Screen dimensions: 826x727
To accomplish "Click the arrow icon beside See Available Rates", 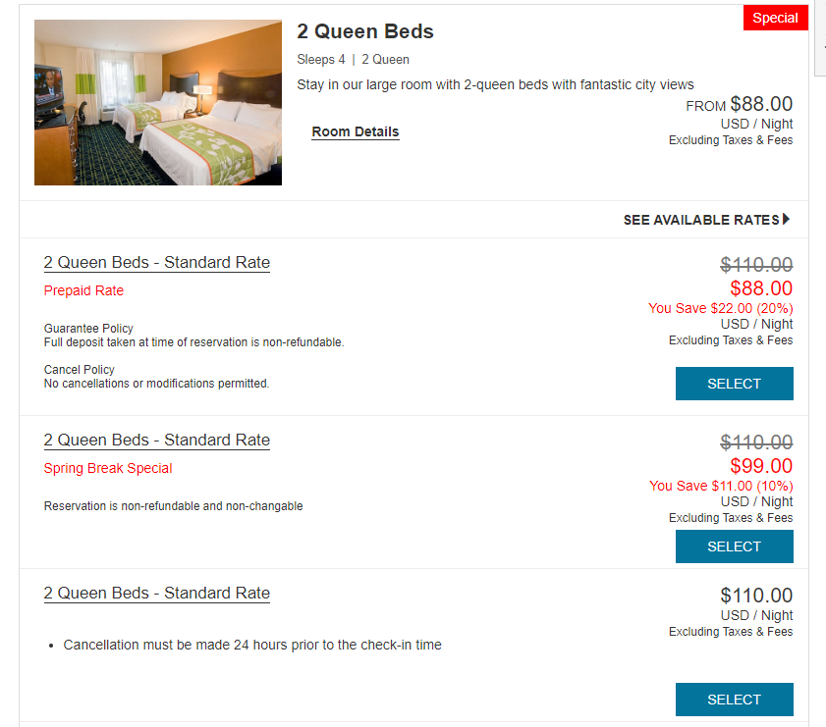I will pyautogui.click(x=786, y=219).
